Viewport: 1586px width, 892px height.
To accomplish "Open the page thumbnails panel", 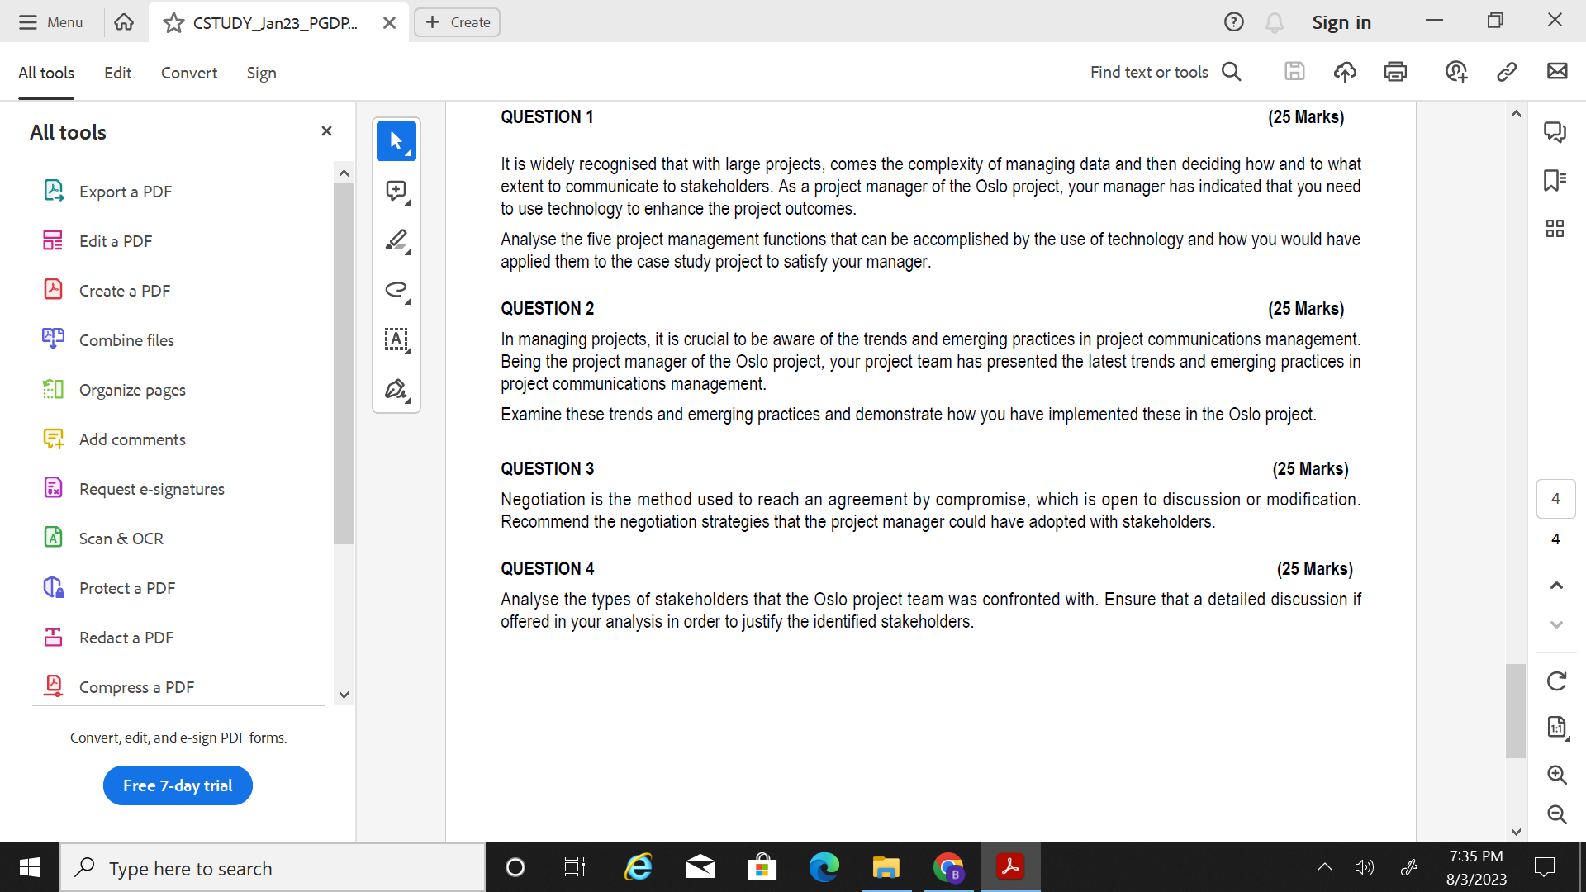I will pos(1556,229).
